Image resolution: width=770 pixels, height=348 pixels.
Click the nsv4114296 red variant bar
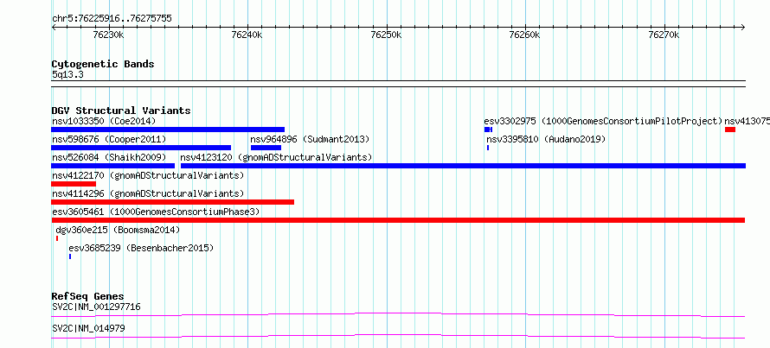(172, 202)
